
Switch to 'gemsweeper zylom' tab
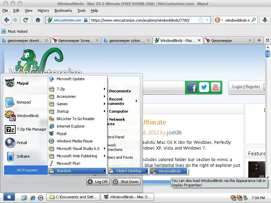click(127, 40)
